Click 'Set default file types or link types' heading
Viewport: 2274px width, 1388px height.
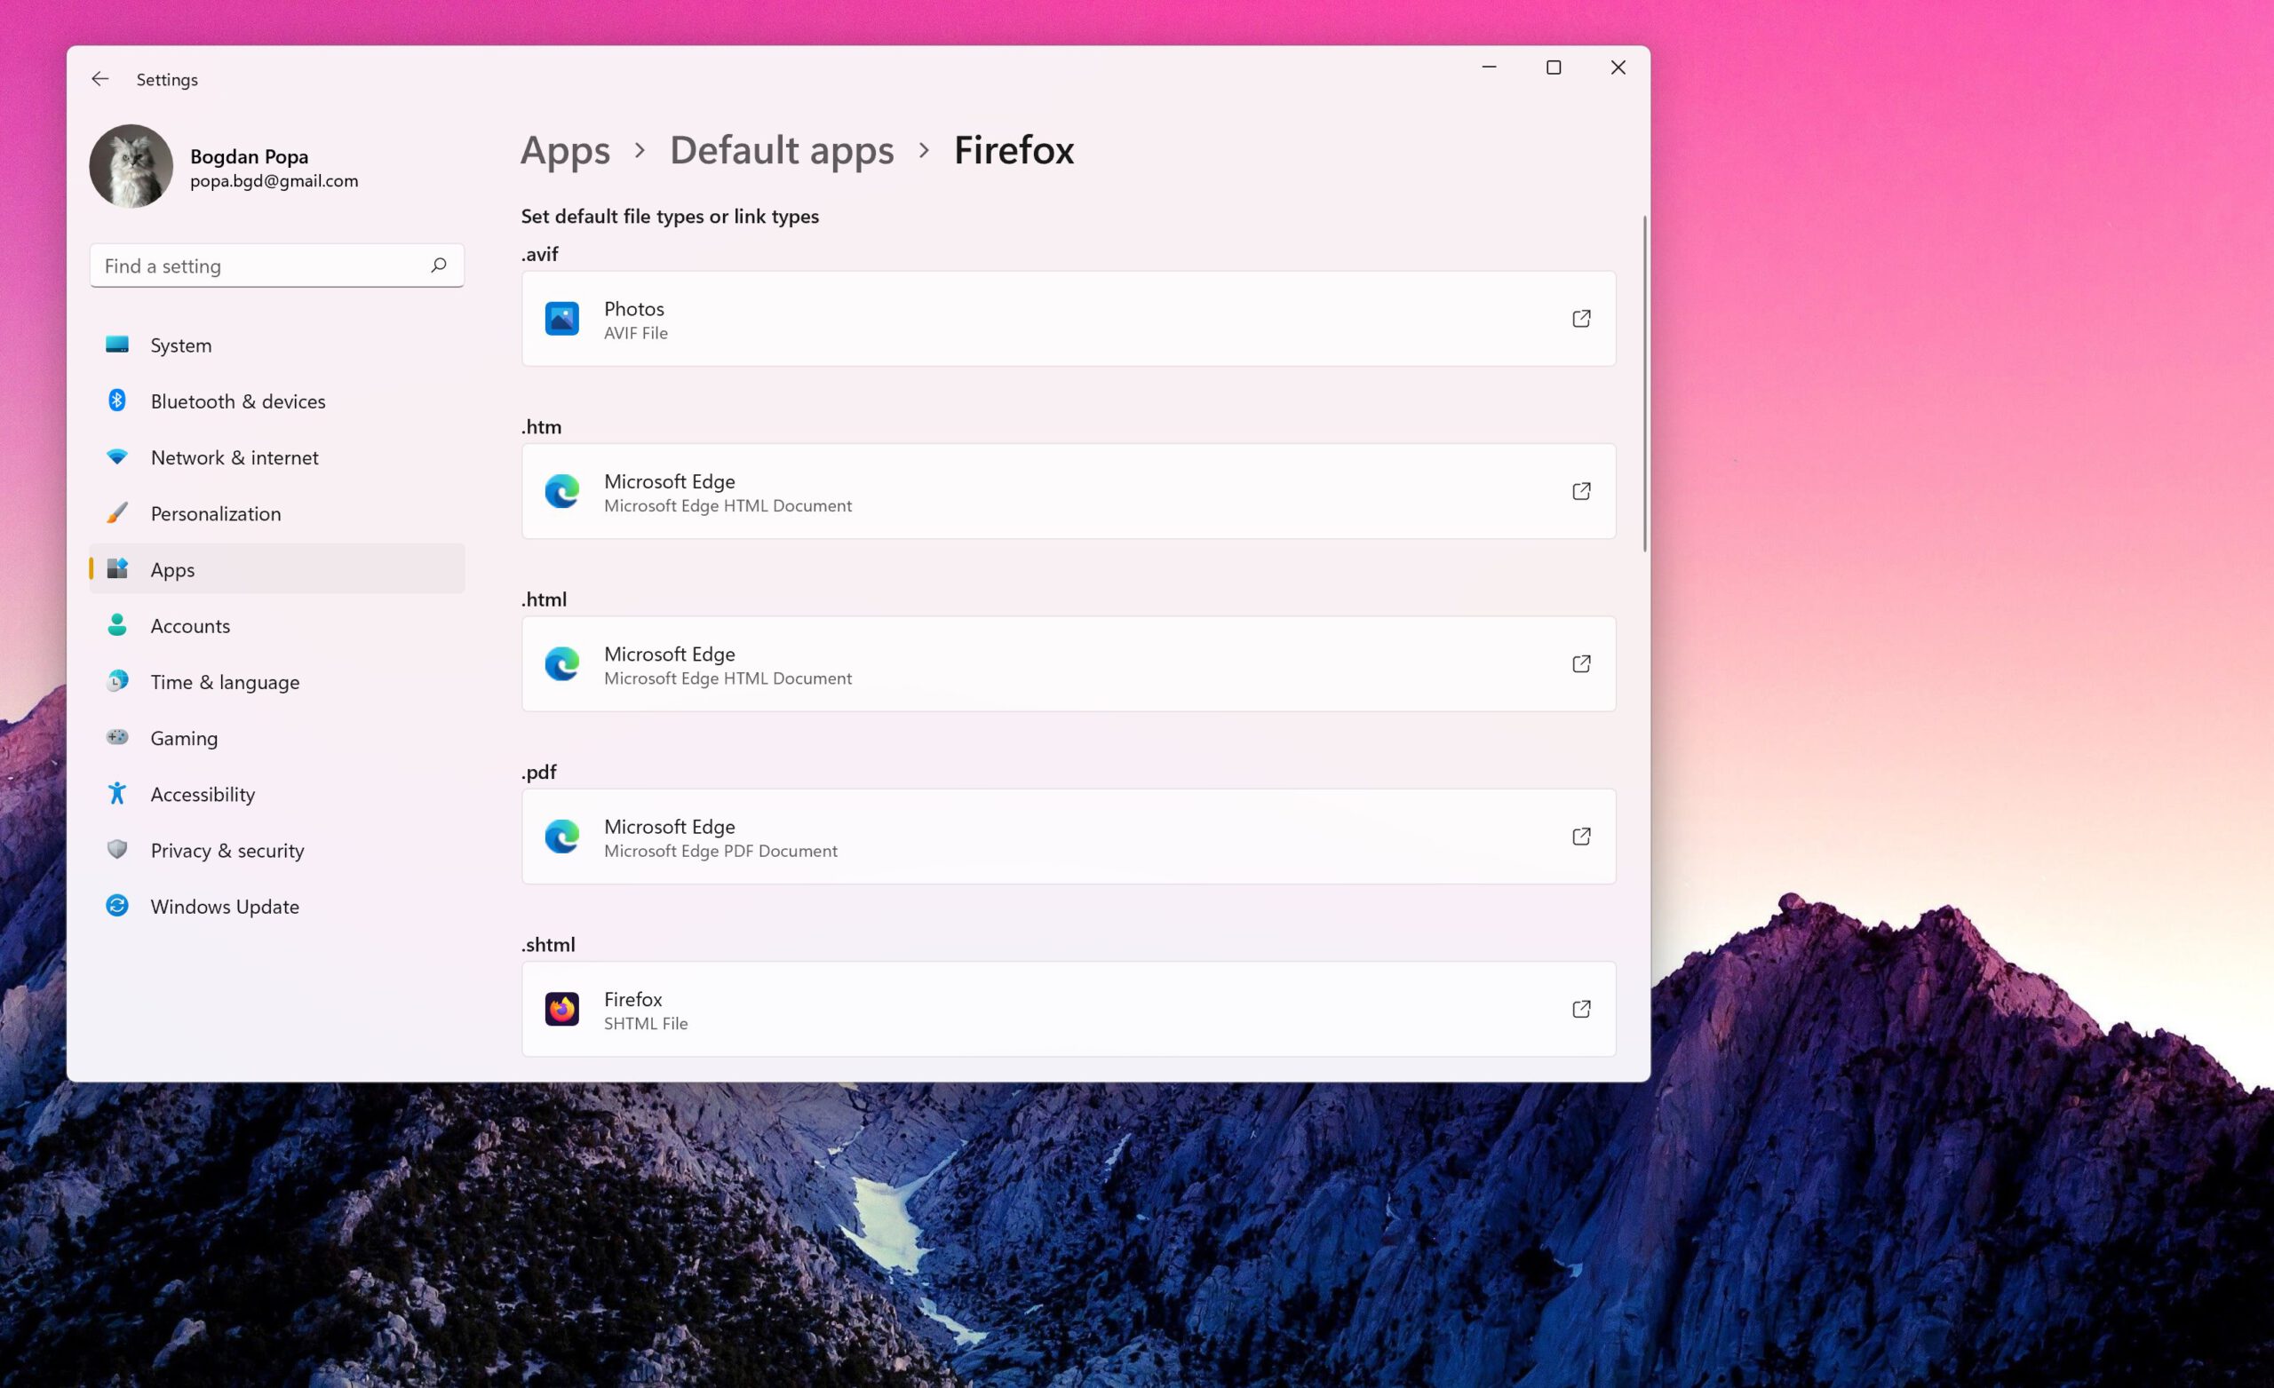670,216
